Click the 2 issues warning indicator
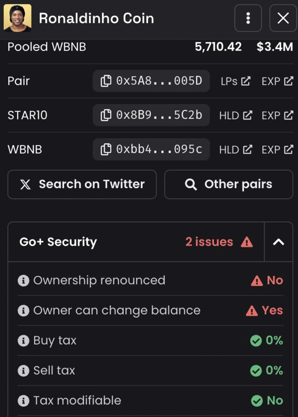Image resolution: width=298 pixels, height=417 pixels. (x=219, y=242)
